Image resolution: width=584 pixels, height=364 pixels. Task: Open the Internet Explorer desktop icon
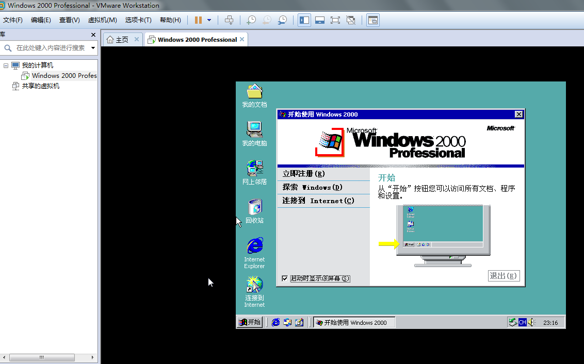pos(254,253)
